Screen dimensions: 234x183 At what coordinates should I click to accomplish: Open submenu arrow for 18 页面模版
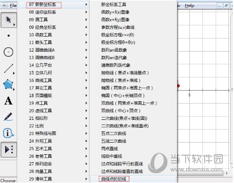pyautogui.click(x=86, y=96)
